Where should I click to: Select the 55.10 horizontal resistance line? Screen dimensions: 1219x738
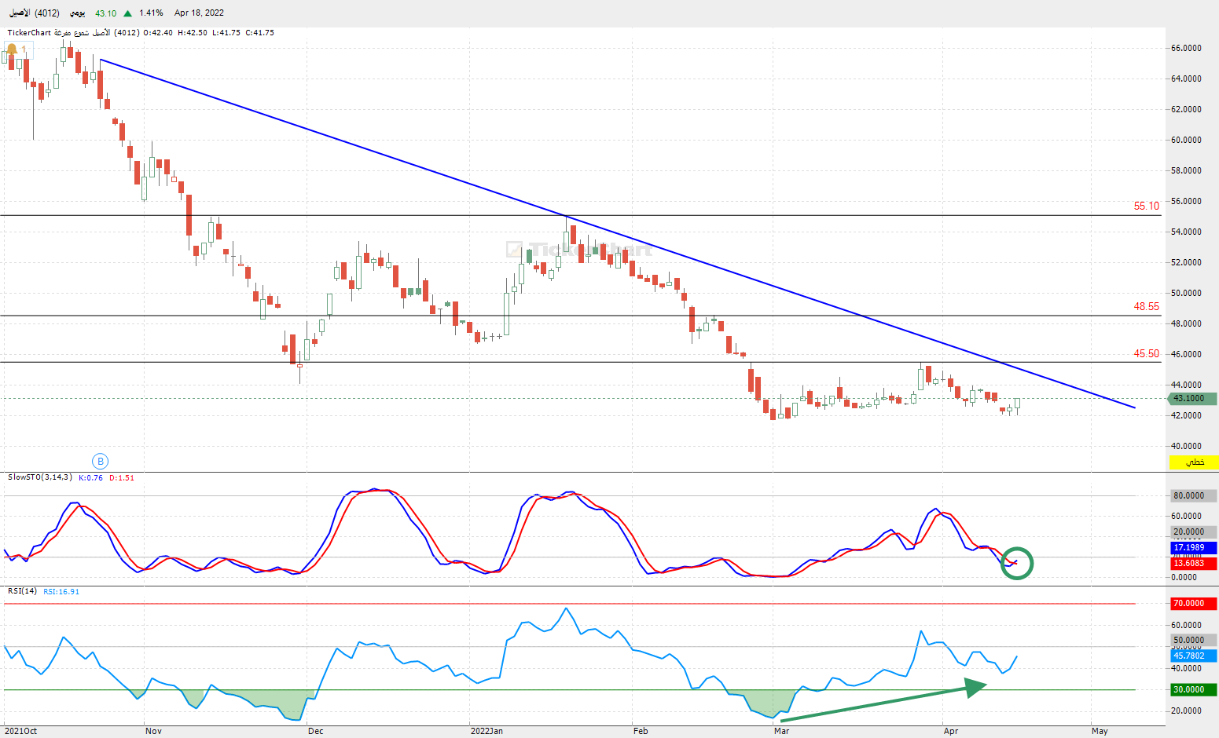pyautogui.click(x=581, y=215)
